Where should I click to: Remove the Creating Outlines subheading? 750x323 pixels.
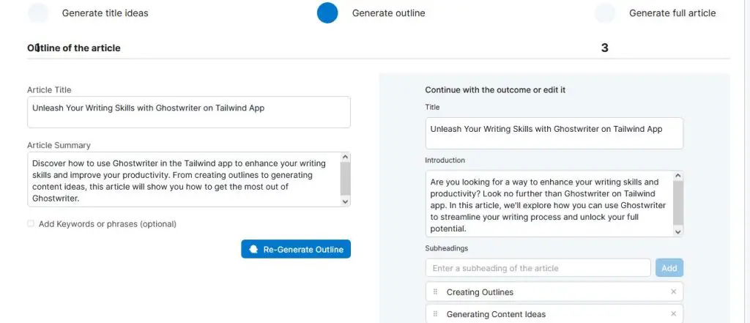point(674,292)
